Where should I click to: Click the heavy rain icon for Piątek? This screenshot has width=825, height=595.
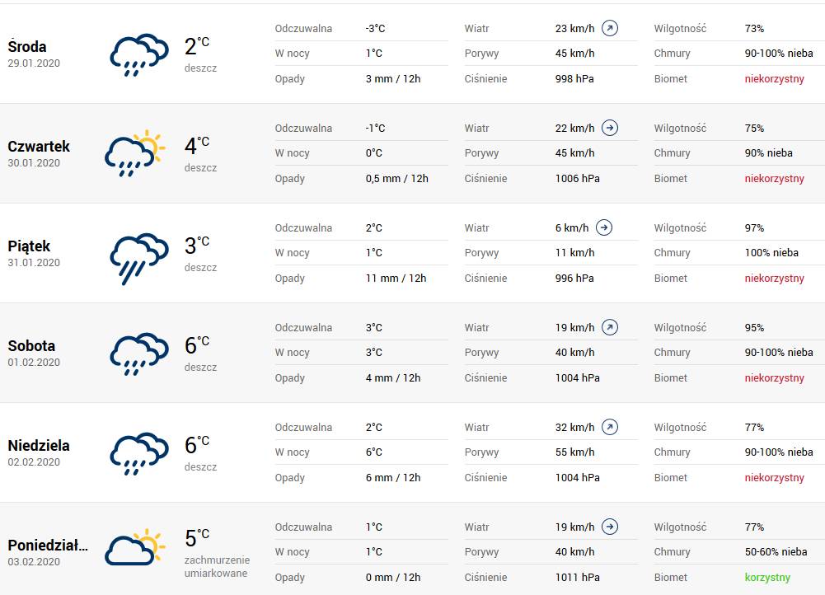[x=139, y=258]
